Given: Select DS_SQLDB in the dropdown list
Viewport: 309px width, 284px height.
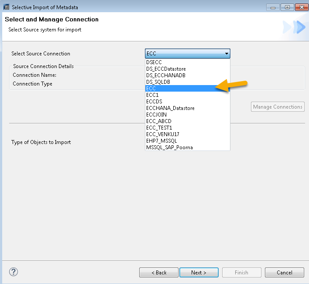Looking at the screenshot, I should coord(188,82).
